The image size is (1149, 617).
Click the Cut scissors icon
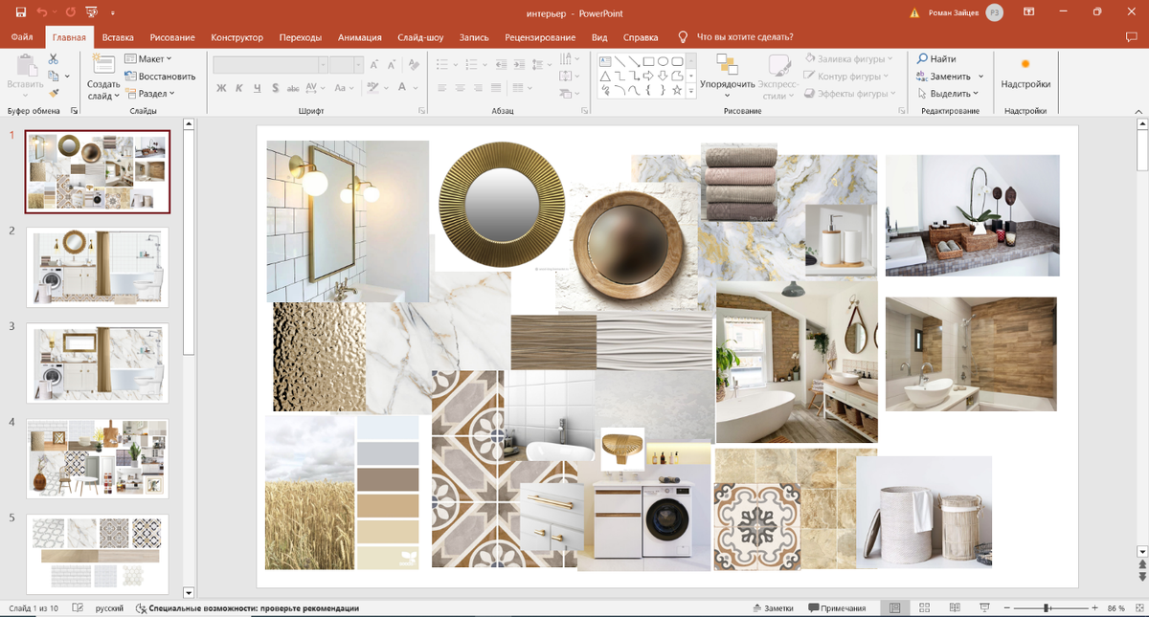54,60
